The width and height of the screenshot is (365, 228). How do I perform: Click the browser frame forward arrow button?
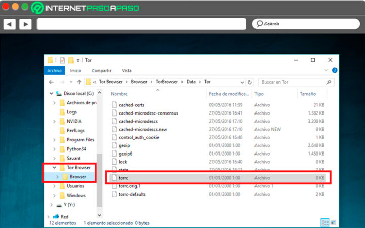coord(26,24)
